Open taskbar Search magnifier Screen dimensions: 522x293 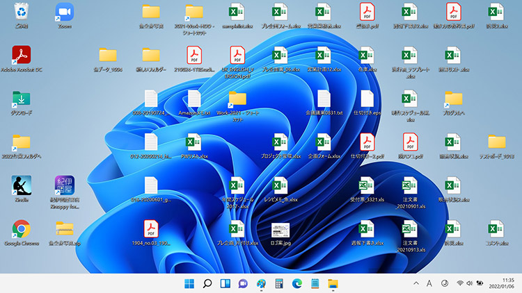click(x=207, y=283)
